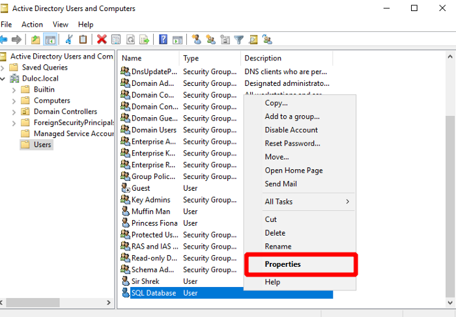Open the Help menu in menu bar

pyautogui.click(x=85, y=24)
